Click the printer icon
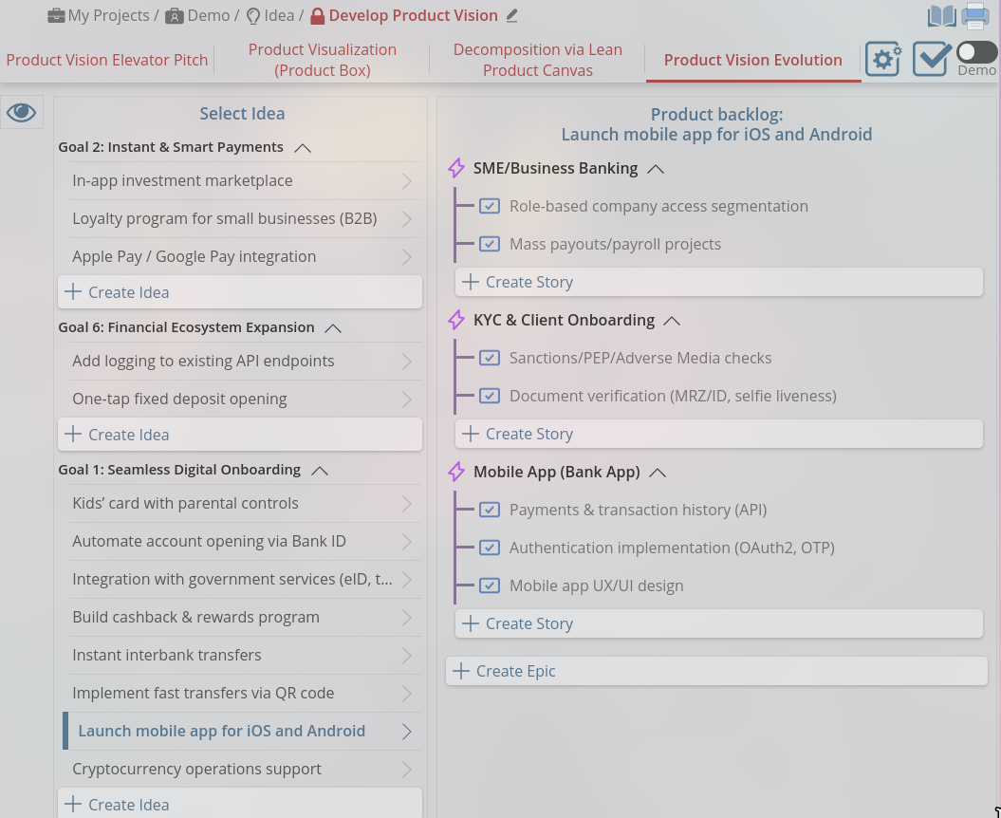1001x818 pixels. (x=975, y=16)
